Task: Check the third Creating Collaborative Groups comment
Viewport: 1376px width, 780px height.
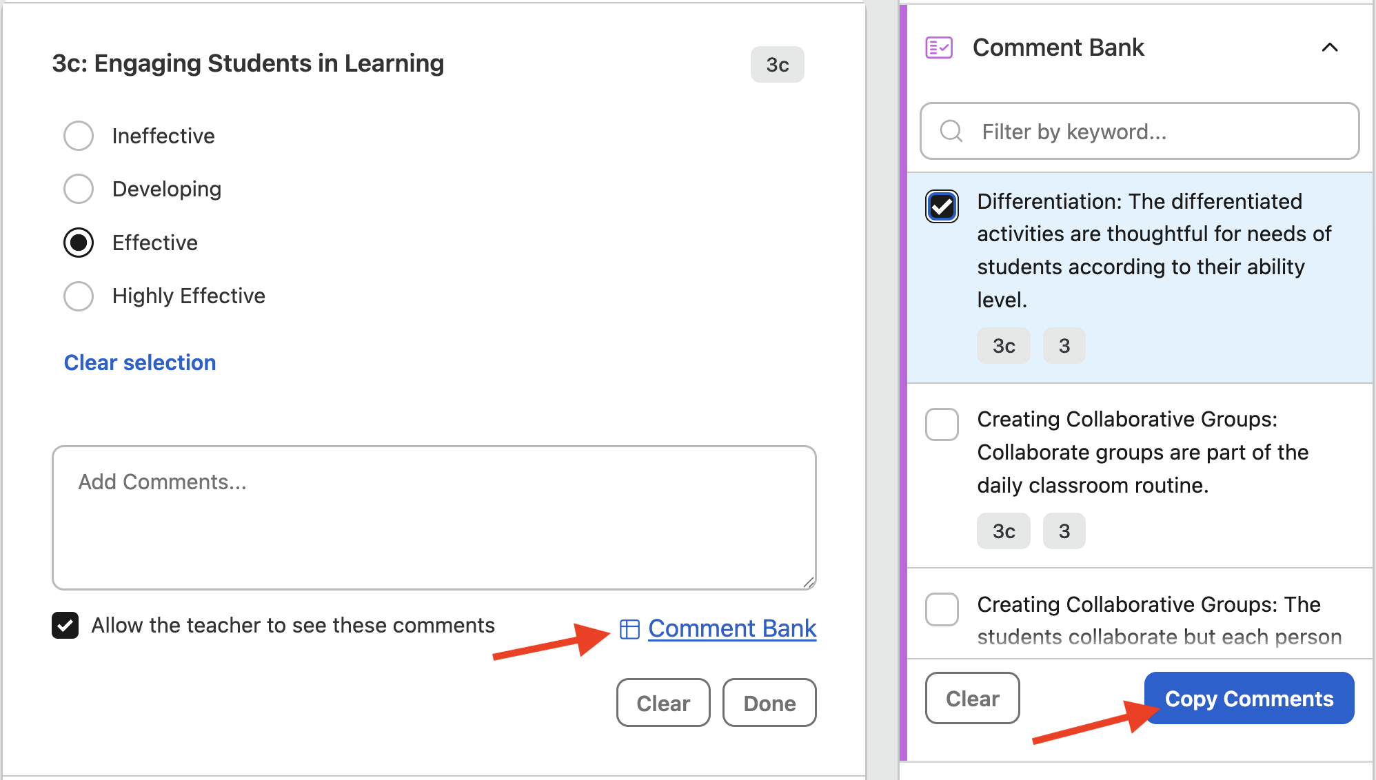Action: [x=942, y=609]
